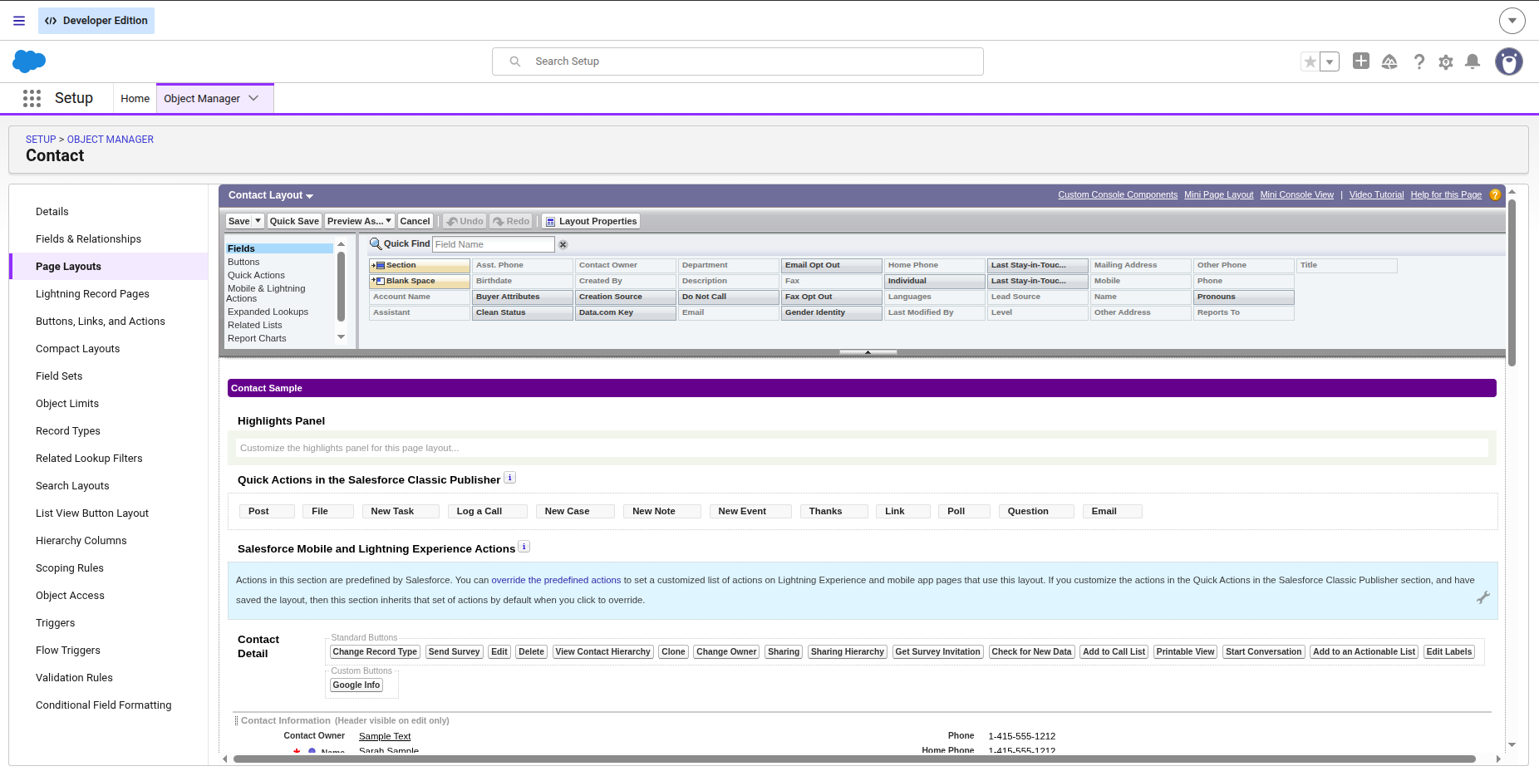
Task: Open the App Launcher grid
Action: 32,98
